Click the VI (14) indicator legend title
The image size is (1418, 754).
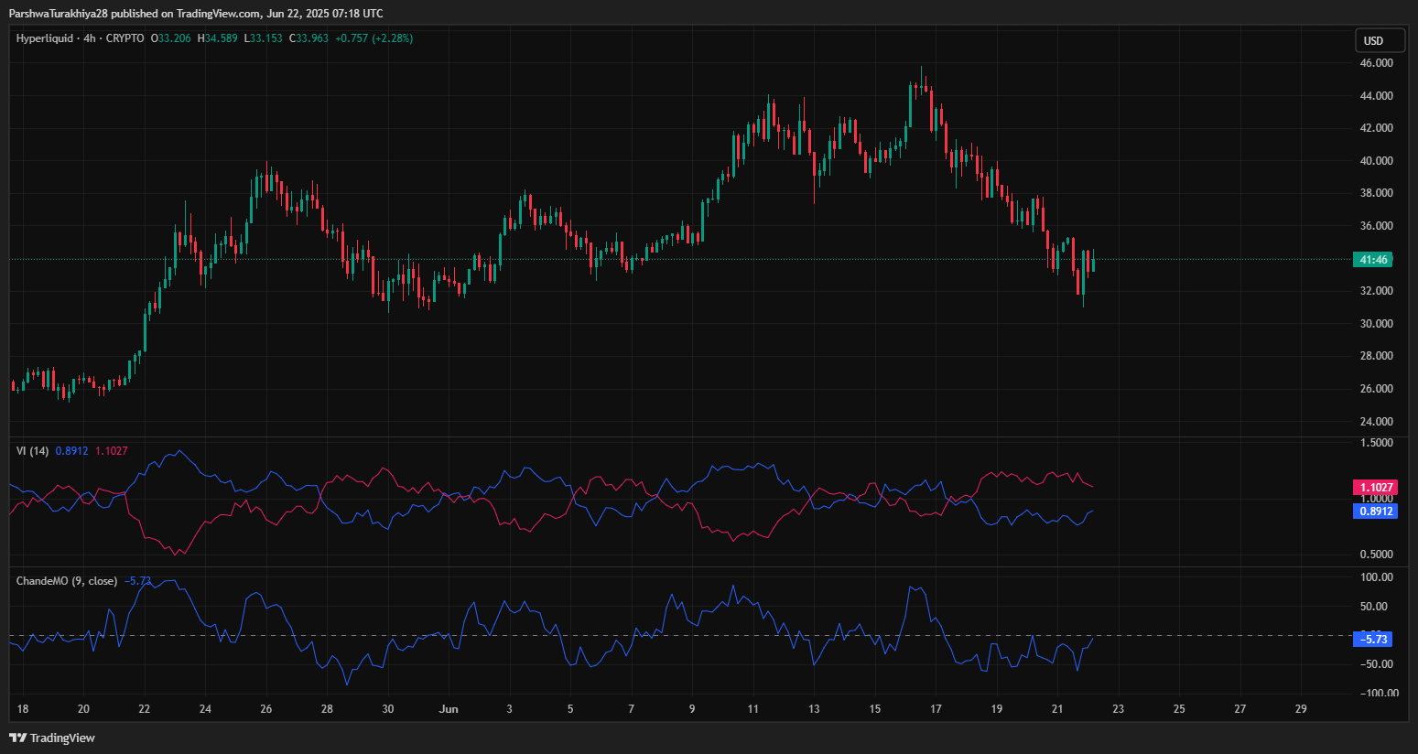[33, 451]
